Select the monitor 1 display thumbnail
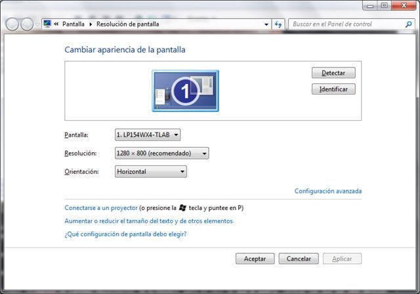This screenshot has height=294, width=420. [x=185, y=91]
